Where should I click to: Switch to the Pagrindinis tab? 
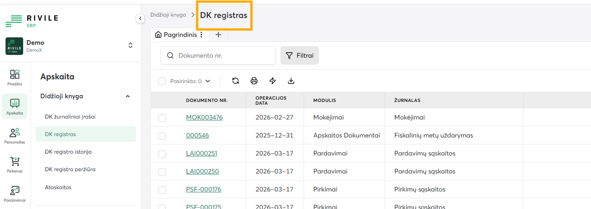click(176, 35)
